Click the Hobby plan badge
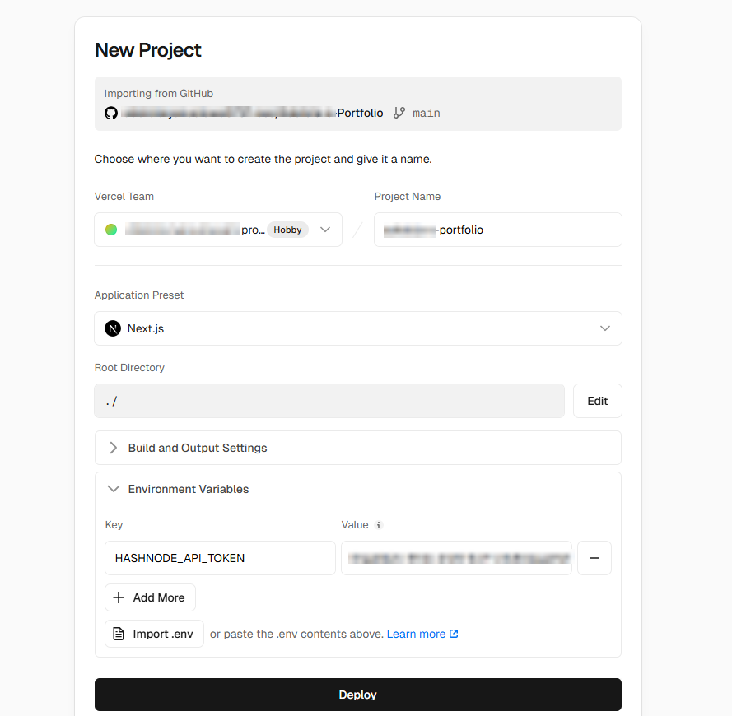 tap(287, 230)
